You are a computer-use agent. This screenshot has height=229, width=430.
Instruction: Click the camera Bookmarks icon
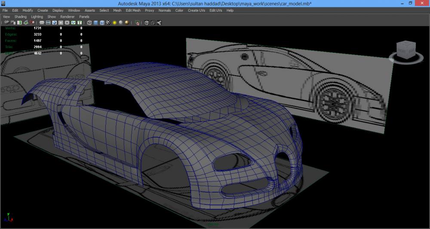pos(19,22)
